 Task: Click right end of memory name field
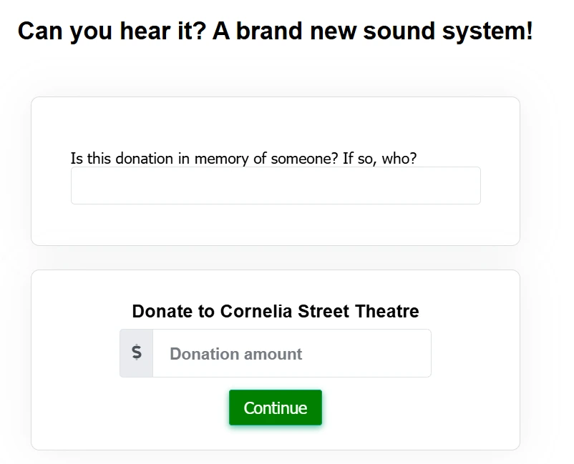[469, 186]
